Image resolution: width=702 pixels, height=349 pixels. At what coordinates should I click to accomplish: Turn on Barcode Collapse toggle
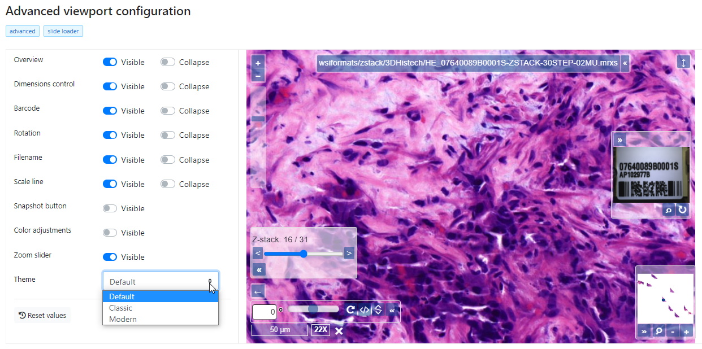(x=168, y=111)
